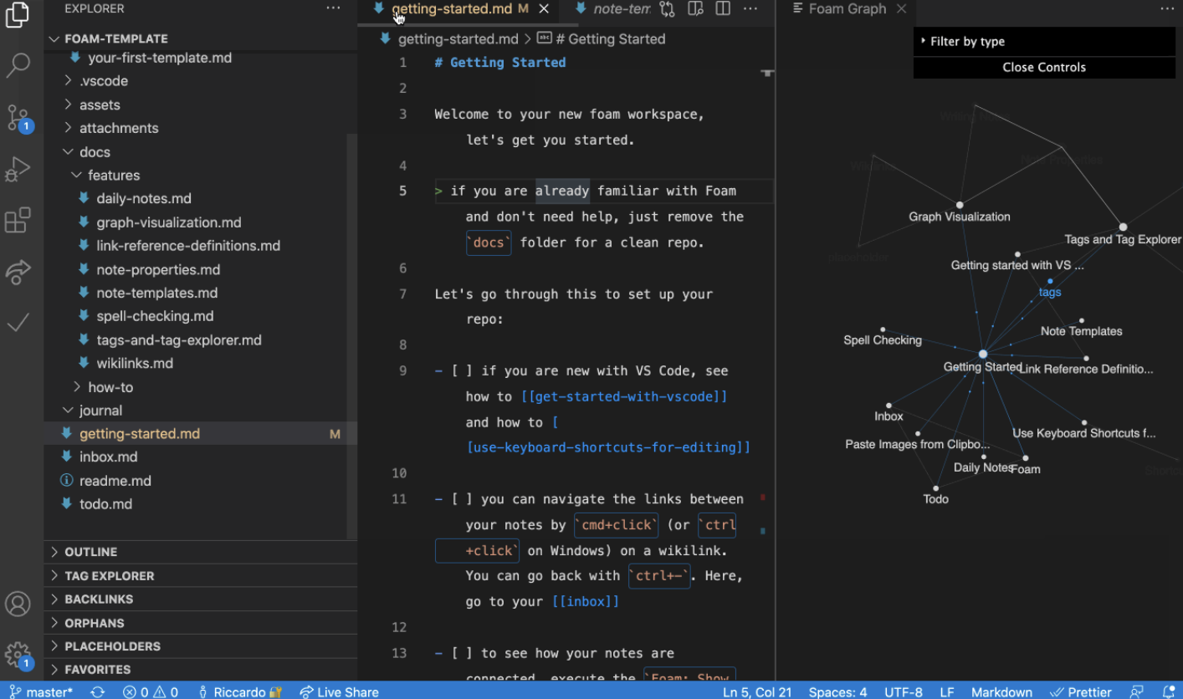Screen dimensions: 1183x699
Task: Expand the how-to folder
Action: point(110,387)
